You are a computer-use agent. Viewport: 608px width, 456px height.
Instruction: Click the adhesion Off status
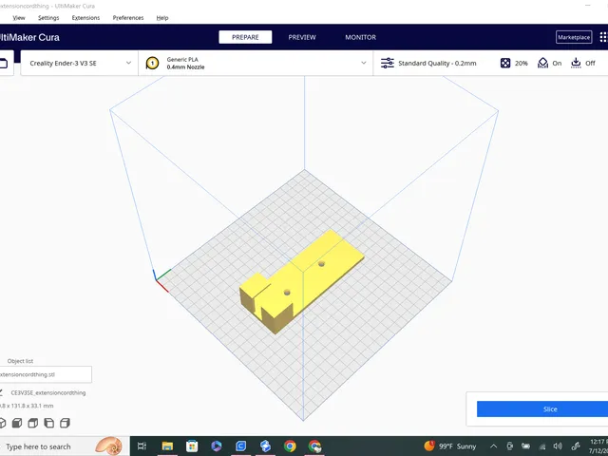590,64
